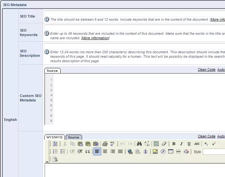The width and height of the screenshot is (225, 177).
Task: Toggle Bold formatting
Action: 174,144
